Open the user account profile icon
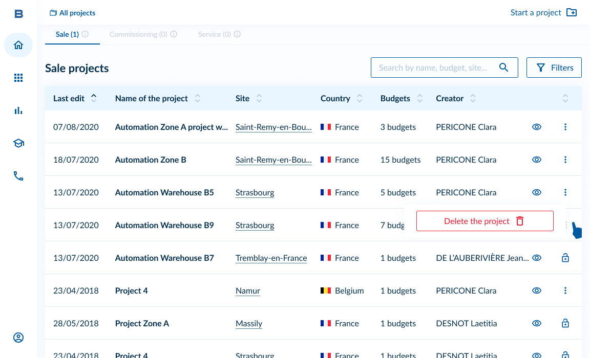590x358 pixels. tap(18, 338)
